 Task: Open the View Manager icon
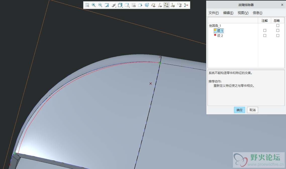127,5
